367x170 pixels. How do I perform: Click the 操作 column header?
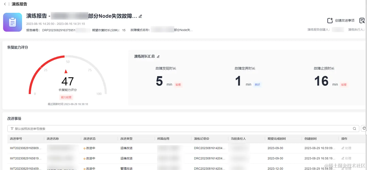tap(344, 139)
